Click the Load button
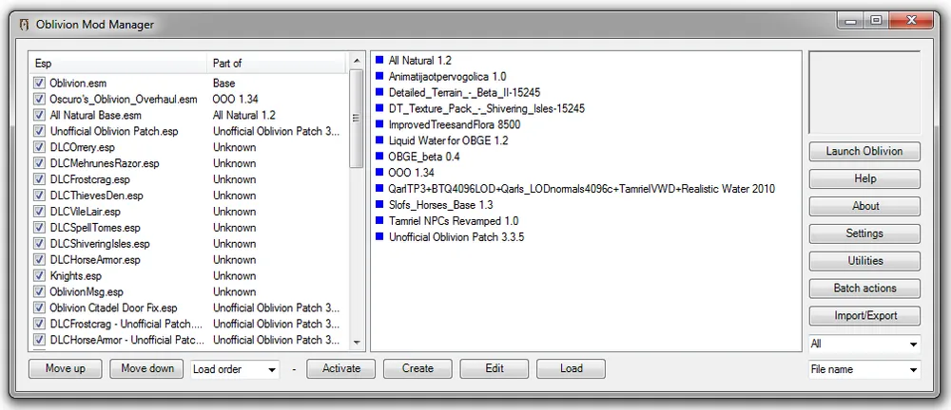This screenshot has height=410, width=951. tap(571, 368)
